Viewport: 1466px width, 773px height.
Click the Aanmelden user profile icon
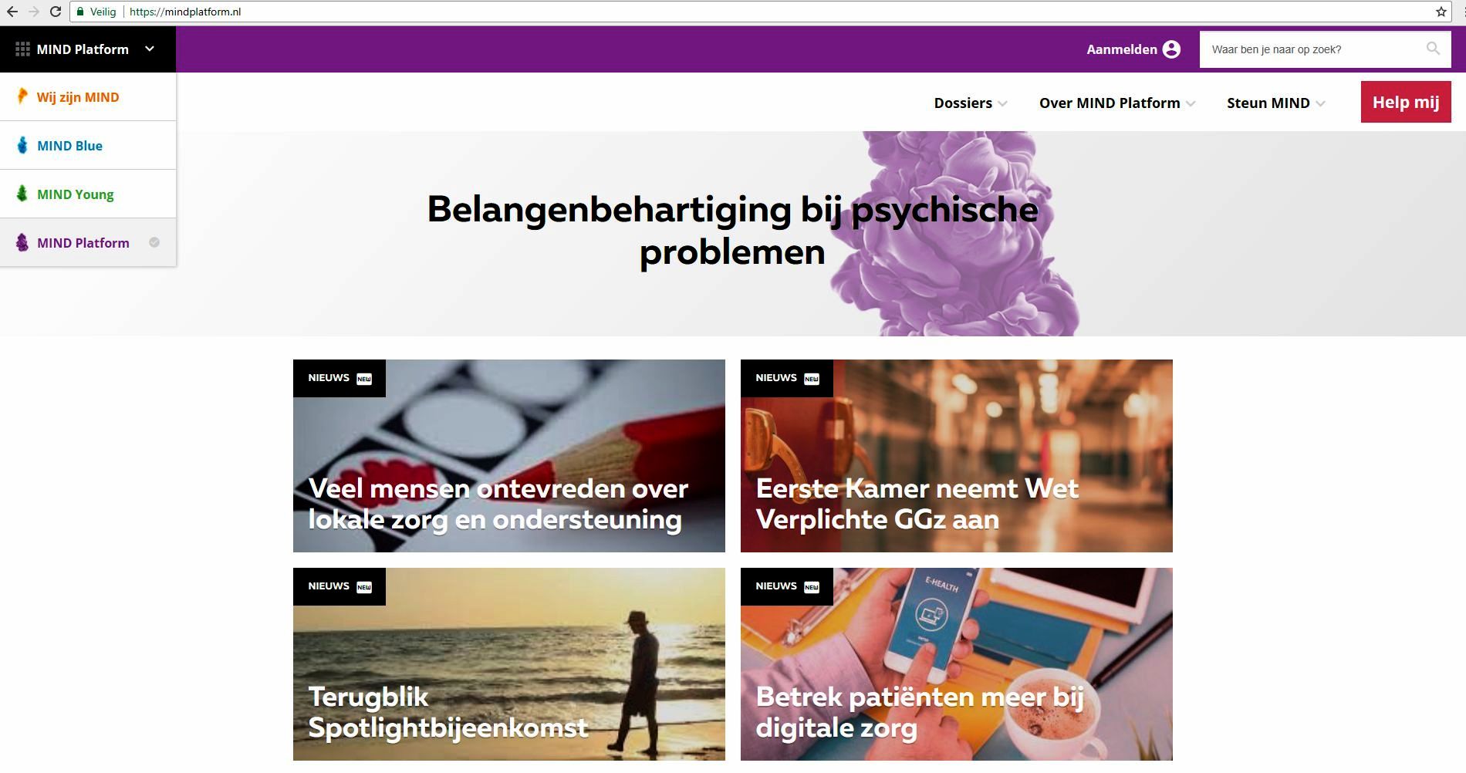1171,49
